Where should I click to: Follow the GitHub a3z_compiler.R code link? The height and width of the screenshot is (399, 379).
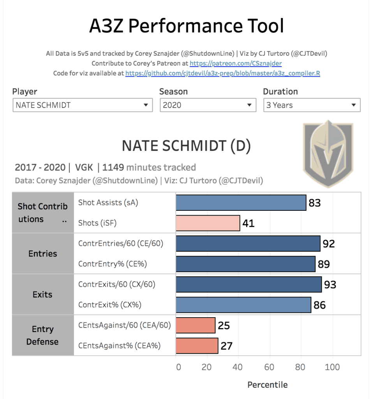click(222, 73)
